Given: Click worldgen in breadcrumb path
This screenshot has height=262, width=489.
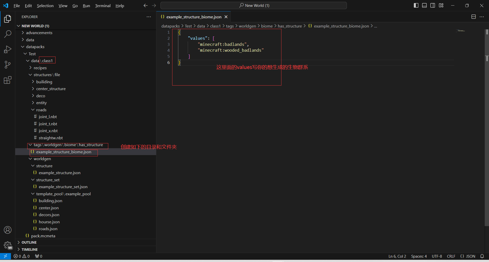Looking at the screenshot, I should point(247,26).
